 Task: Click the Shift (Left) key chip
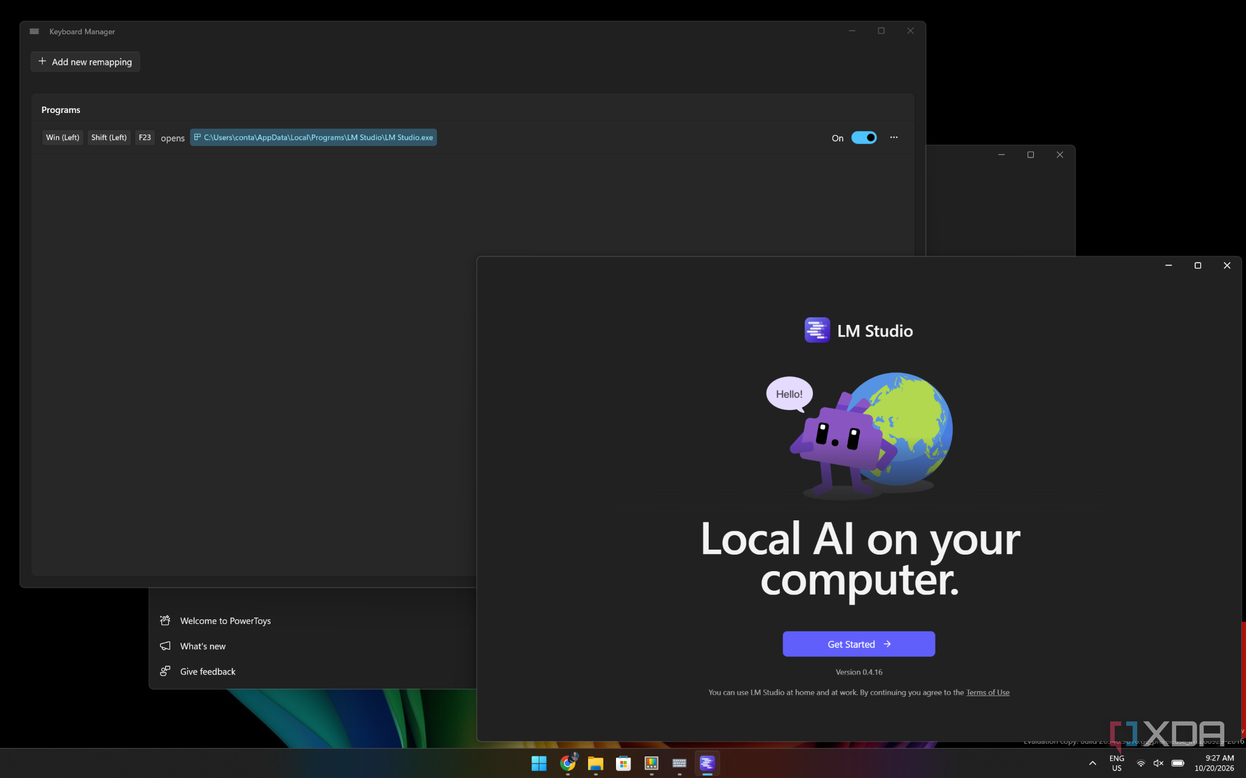109,138
